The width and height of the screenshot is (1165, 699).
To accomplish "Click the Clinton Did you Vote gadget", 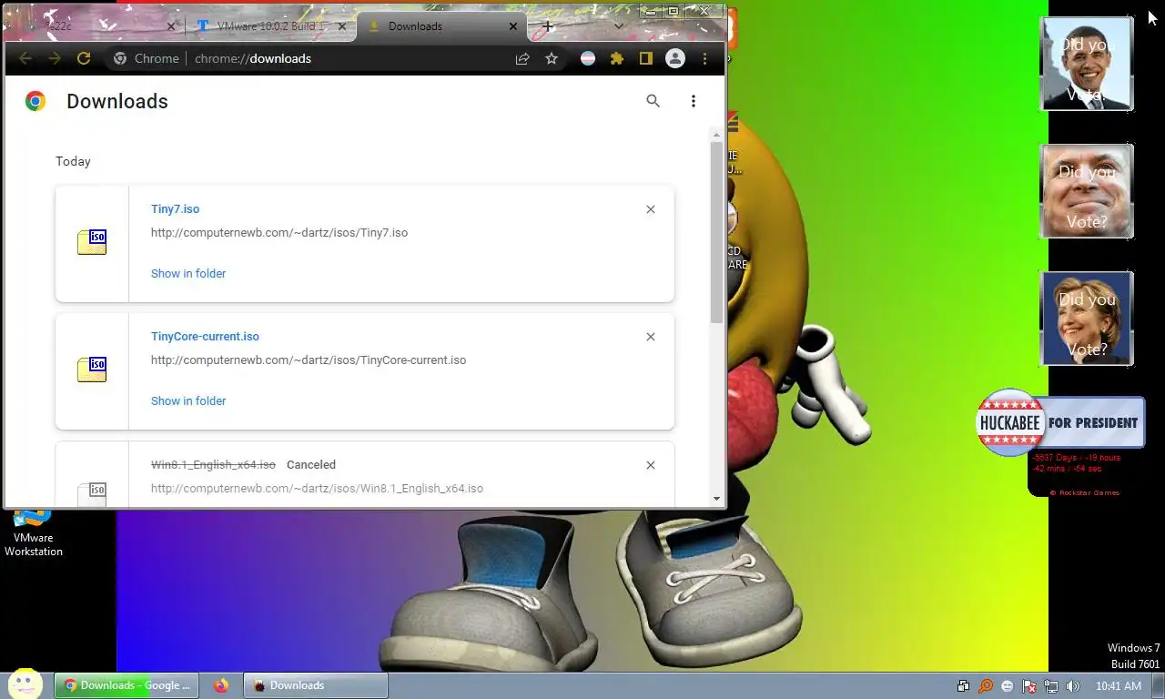I will pos(1087,319).
